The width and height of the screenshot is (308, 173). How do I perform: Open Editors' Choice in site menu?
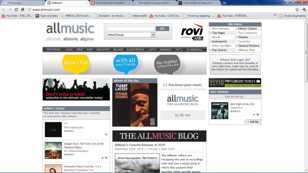(x=247, y=28)
